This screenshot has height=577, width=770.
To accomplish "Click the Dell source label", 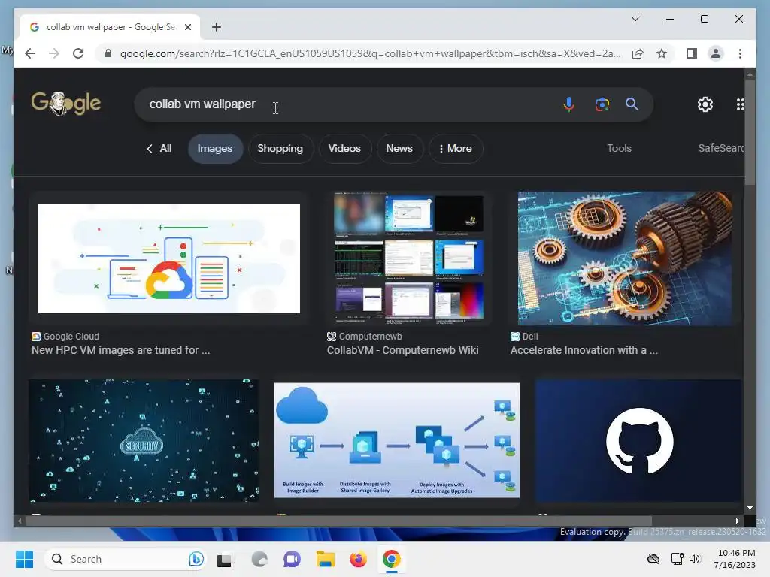I will pyautogui.click(x=530, y=337).
